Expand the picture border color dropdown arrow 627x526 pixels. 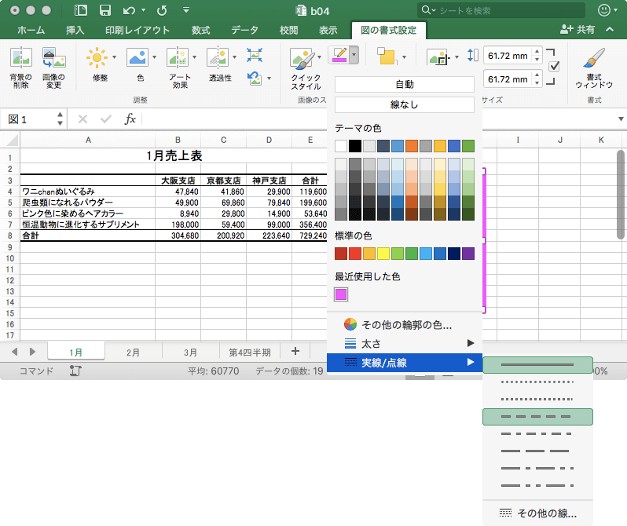(354, 55)
